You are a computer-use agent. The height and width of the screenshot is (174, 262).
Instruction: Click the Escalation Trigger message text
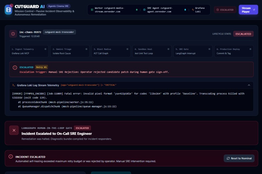coord(94,72)
